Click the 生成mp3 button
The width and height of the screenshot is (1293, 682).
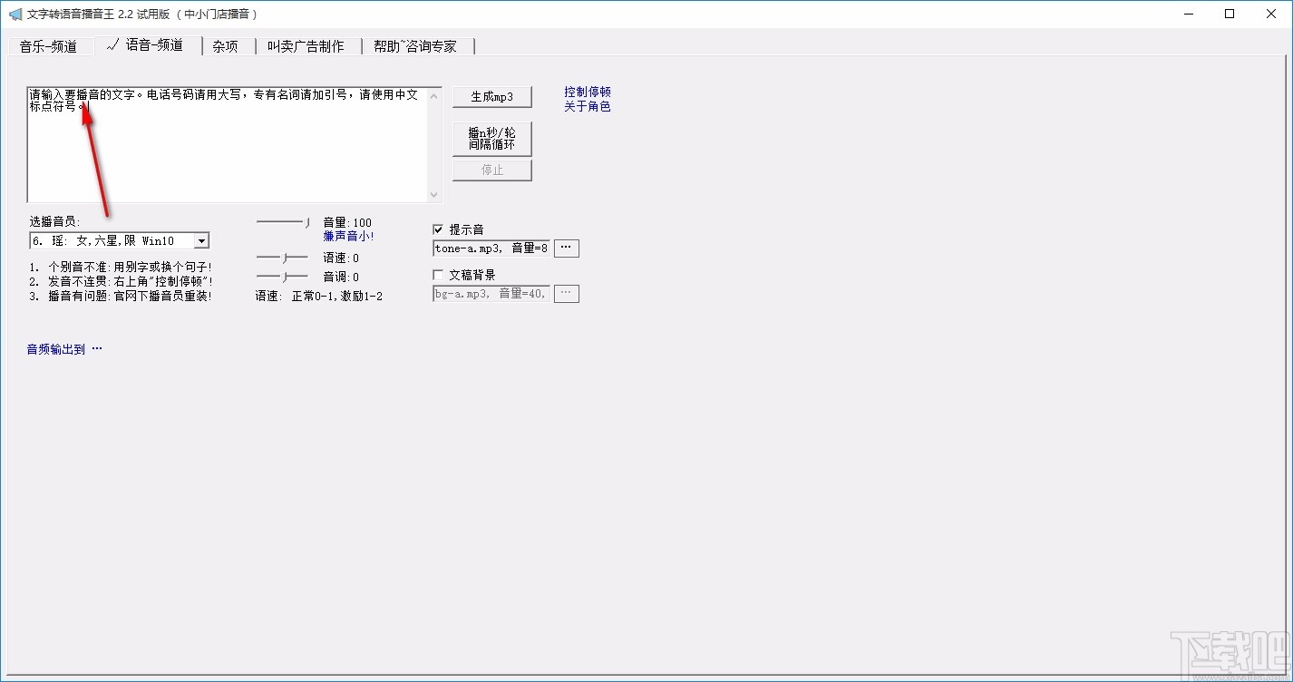click(x=491, y=96)
